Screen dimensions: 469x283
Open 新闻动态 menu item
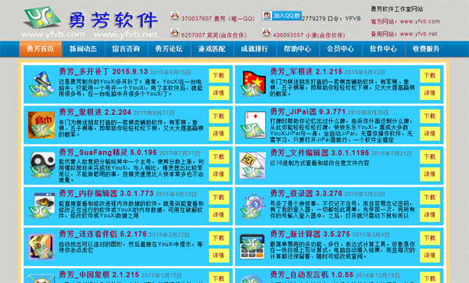point(83,48)
